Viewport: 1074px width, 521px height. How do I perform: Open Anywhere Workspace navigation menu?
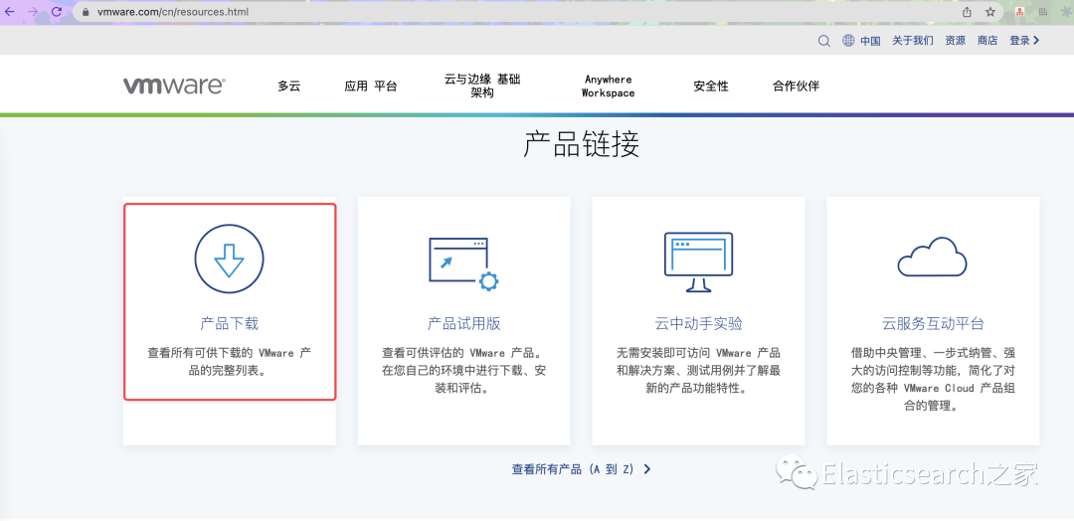609,87
